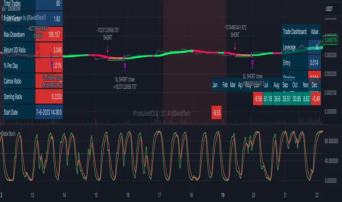Select the '-1023122658.707 SHORT' trade label

[x=108, y=34]
